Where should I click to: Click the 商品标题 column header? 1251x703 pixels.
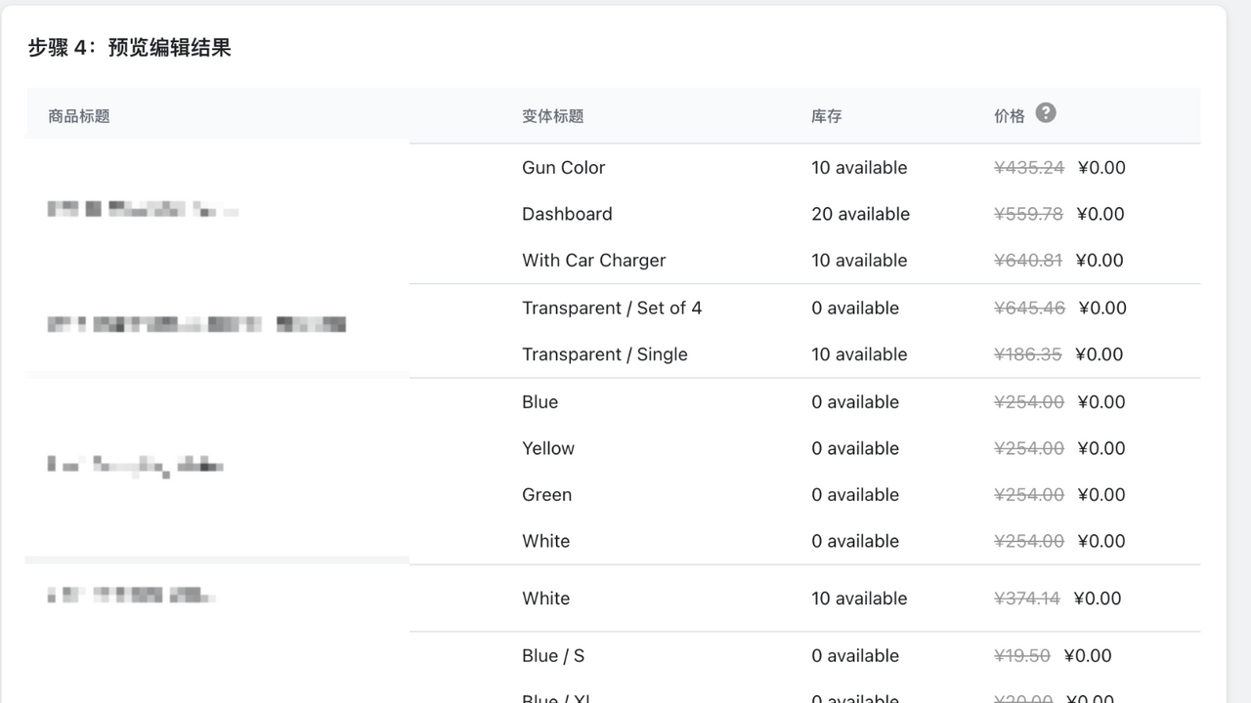click(x=79, y=116)
